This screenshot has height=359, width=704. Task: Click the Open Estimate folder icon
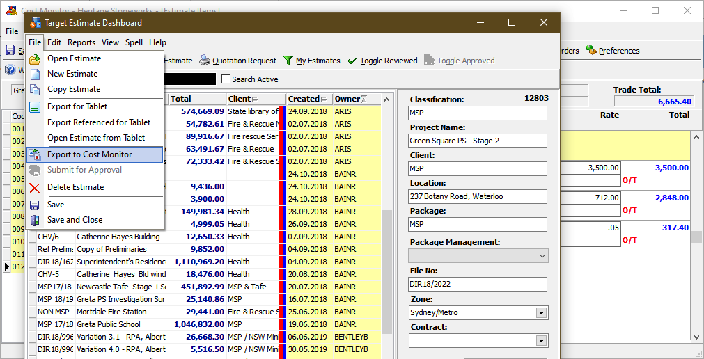click(35, 58)
